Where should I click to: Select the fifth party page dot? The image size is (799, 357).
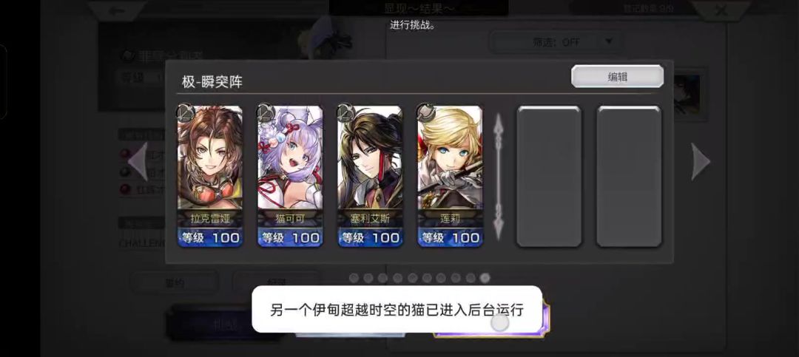pyautogui.click(x=412, y=278)
